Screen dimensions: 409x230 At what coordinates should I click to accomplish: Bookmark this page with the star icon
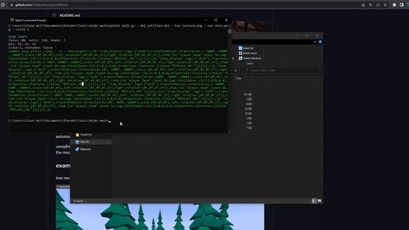point(385,4)
